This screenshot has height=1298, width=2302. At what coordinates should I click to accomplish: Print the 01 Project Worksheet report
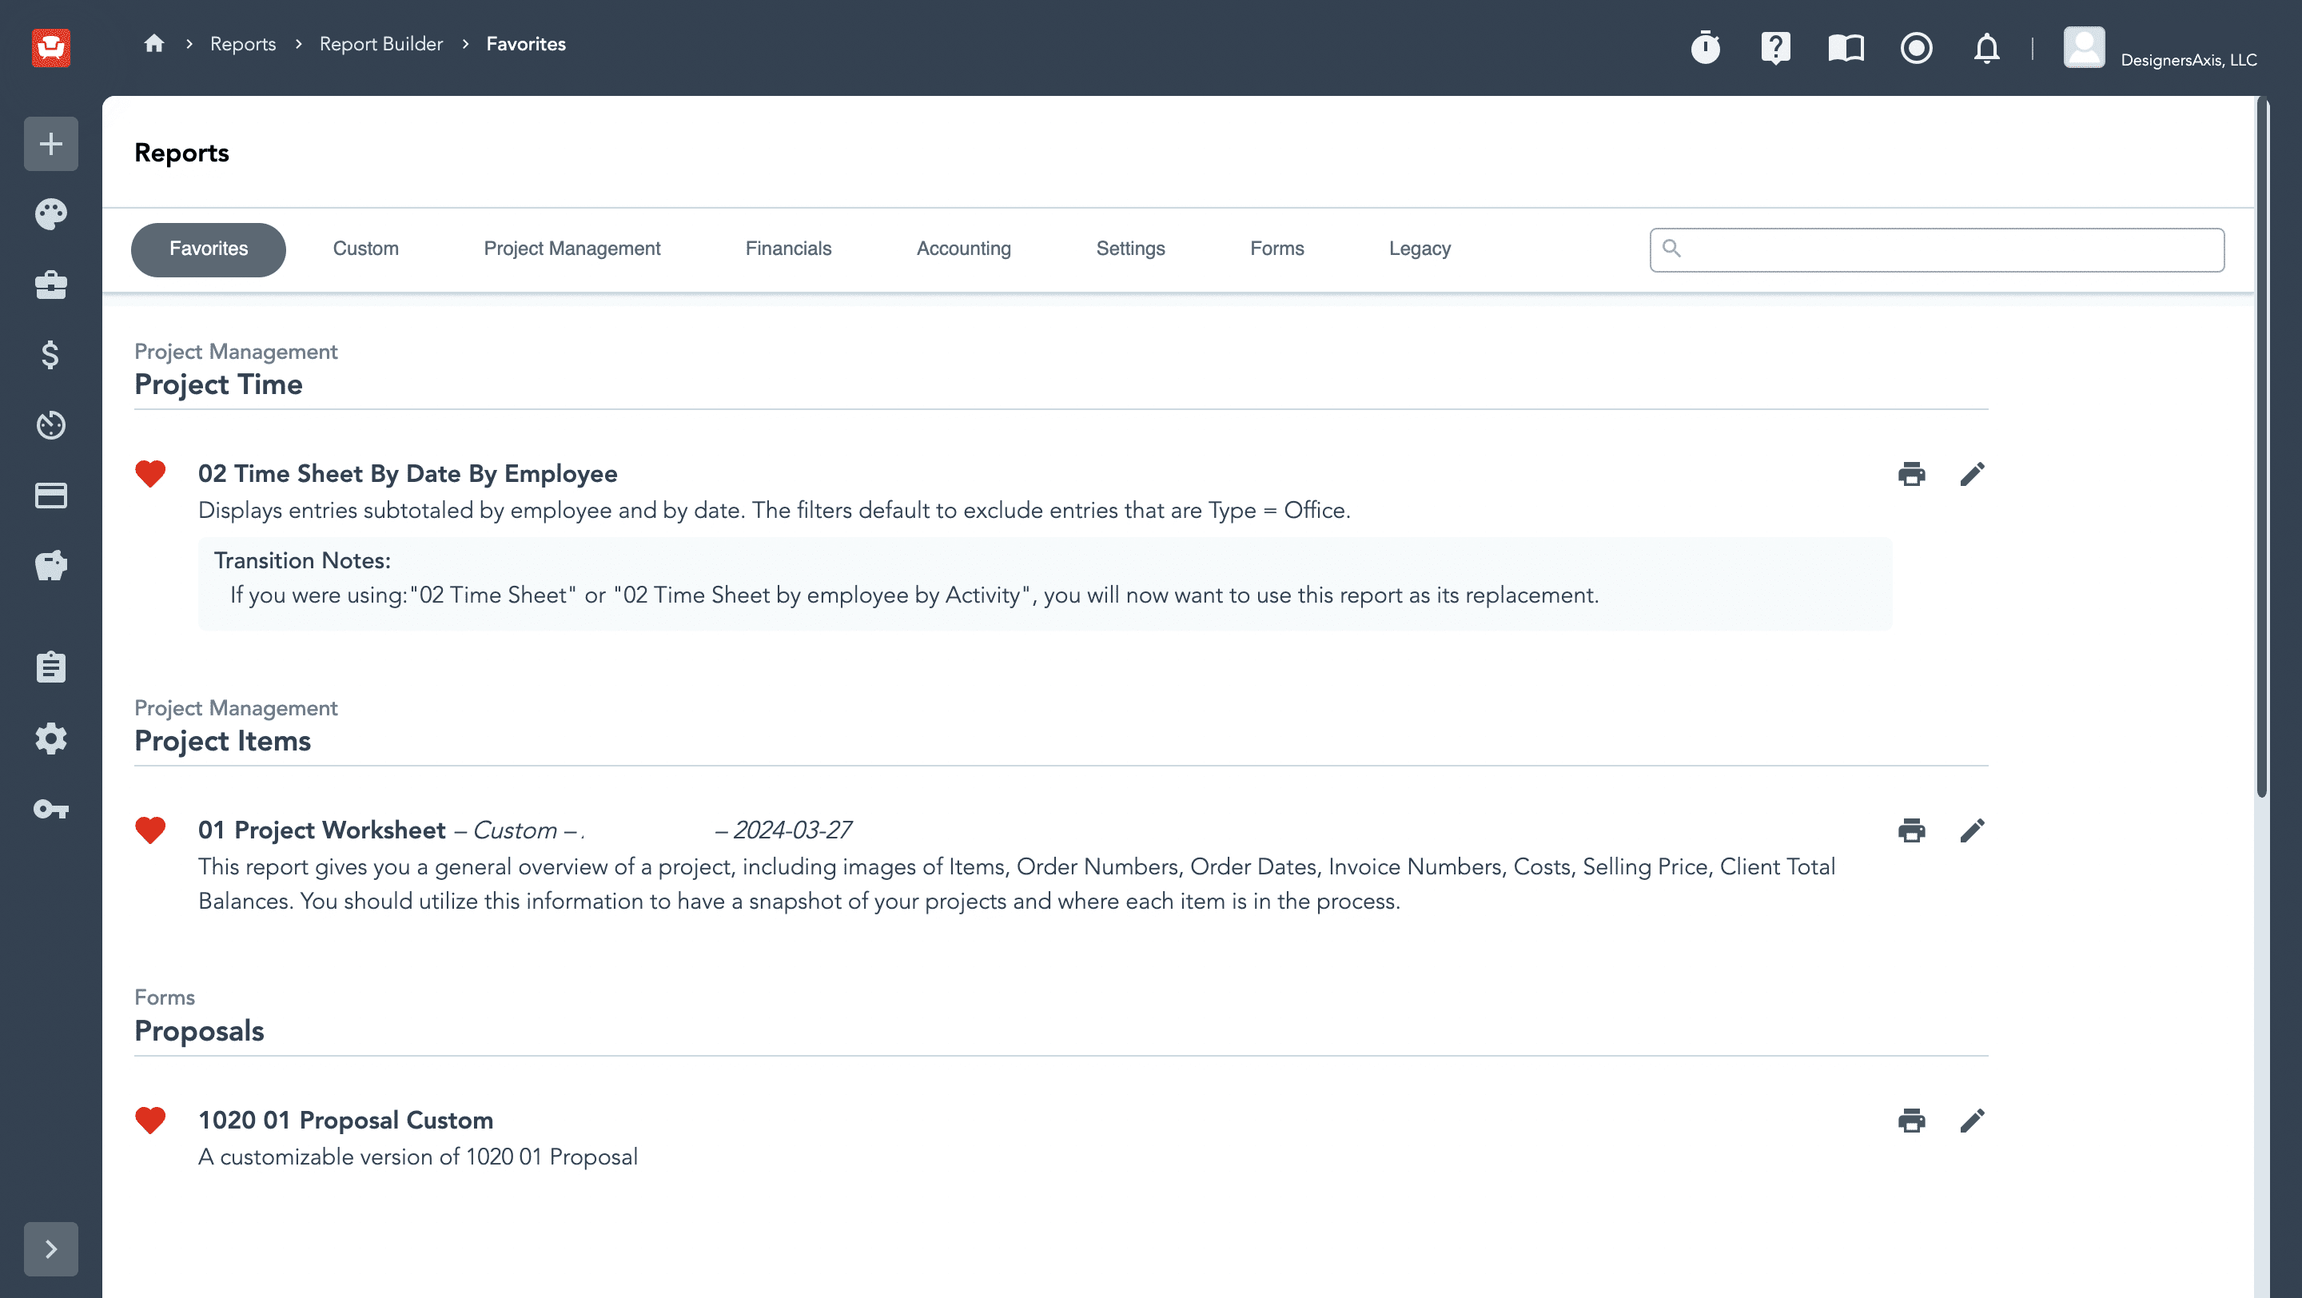1911,830
